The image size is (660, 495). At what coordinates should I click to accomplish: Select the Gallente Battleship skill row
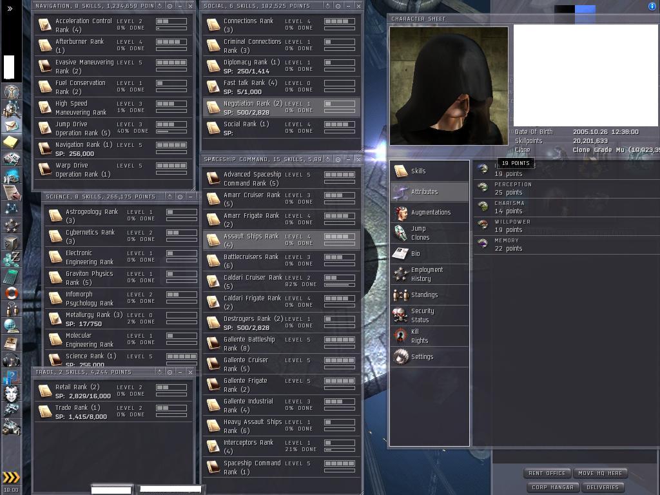coord(282,344)
